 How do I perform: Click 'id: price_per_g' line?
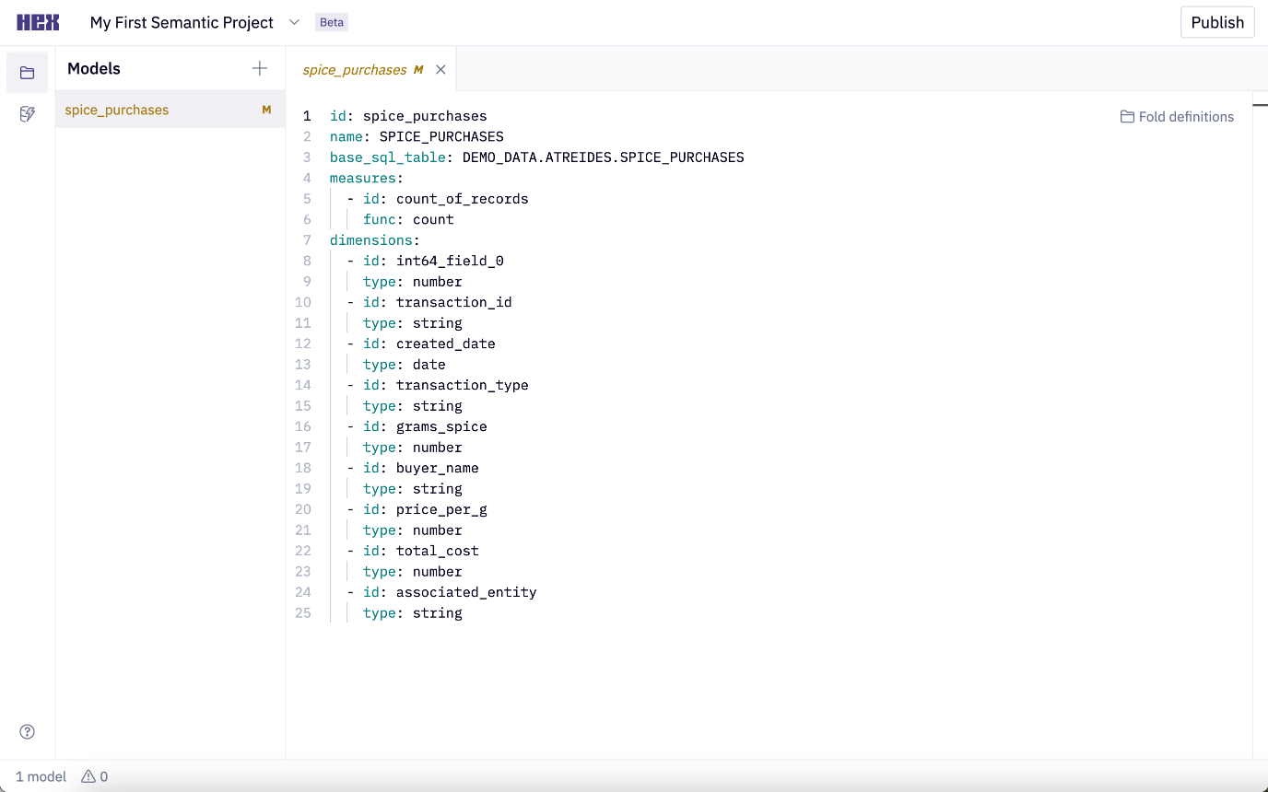[417, 509]
